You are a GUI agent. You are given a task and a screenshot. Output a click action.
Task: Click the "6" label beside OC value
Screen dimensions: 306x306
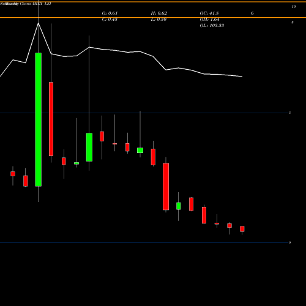coord(252,13)
